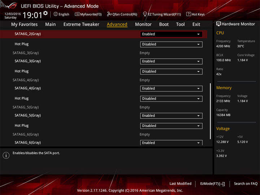Click the EZ Tuning Wizard lightbulb icon

point(145,14)
